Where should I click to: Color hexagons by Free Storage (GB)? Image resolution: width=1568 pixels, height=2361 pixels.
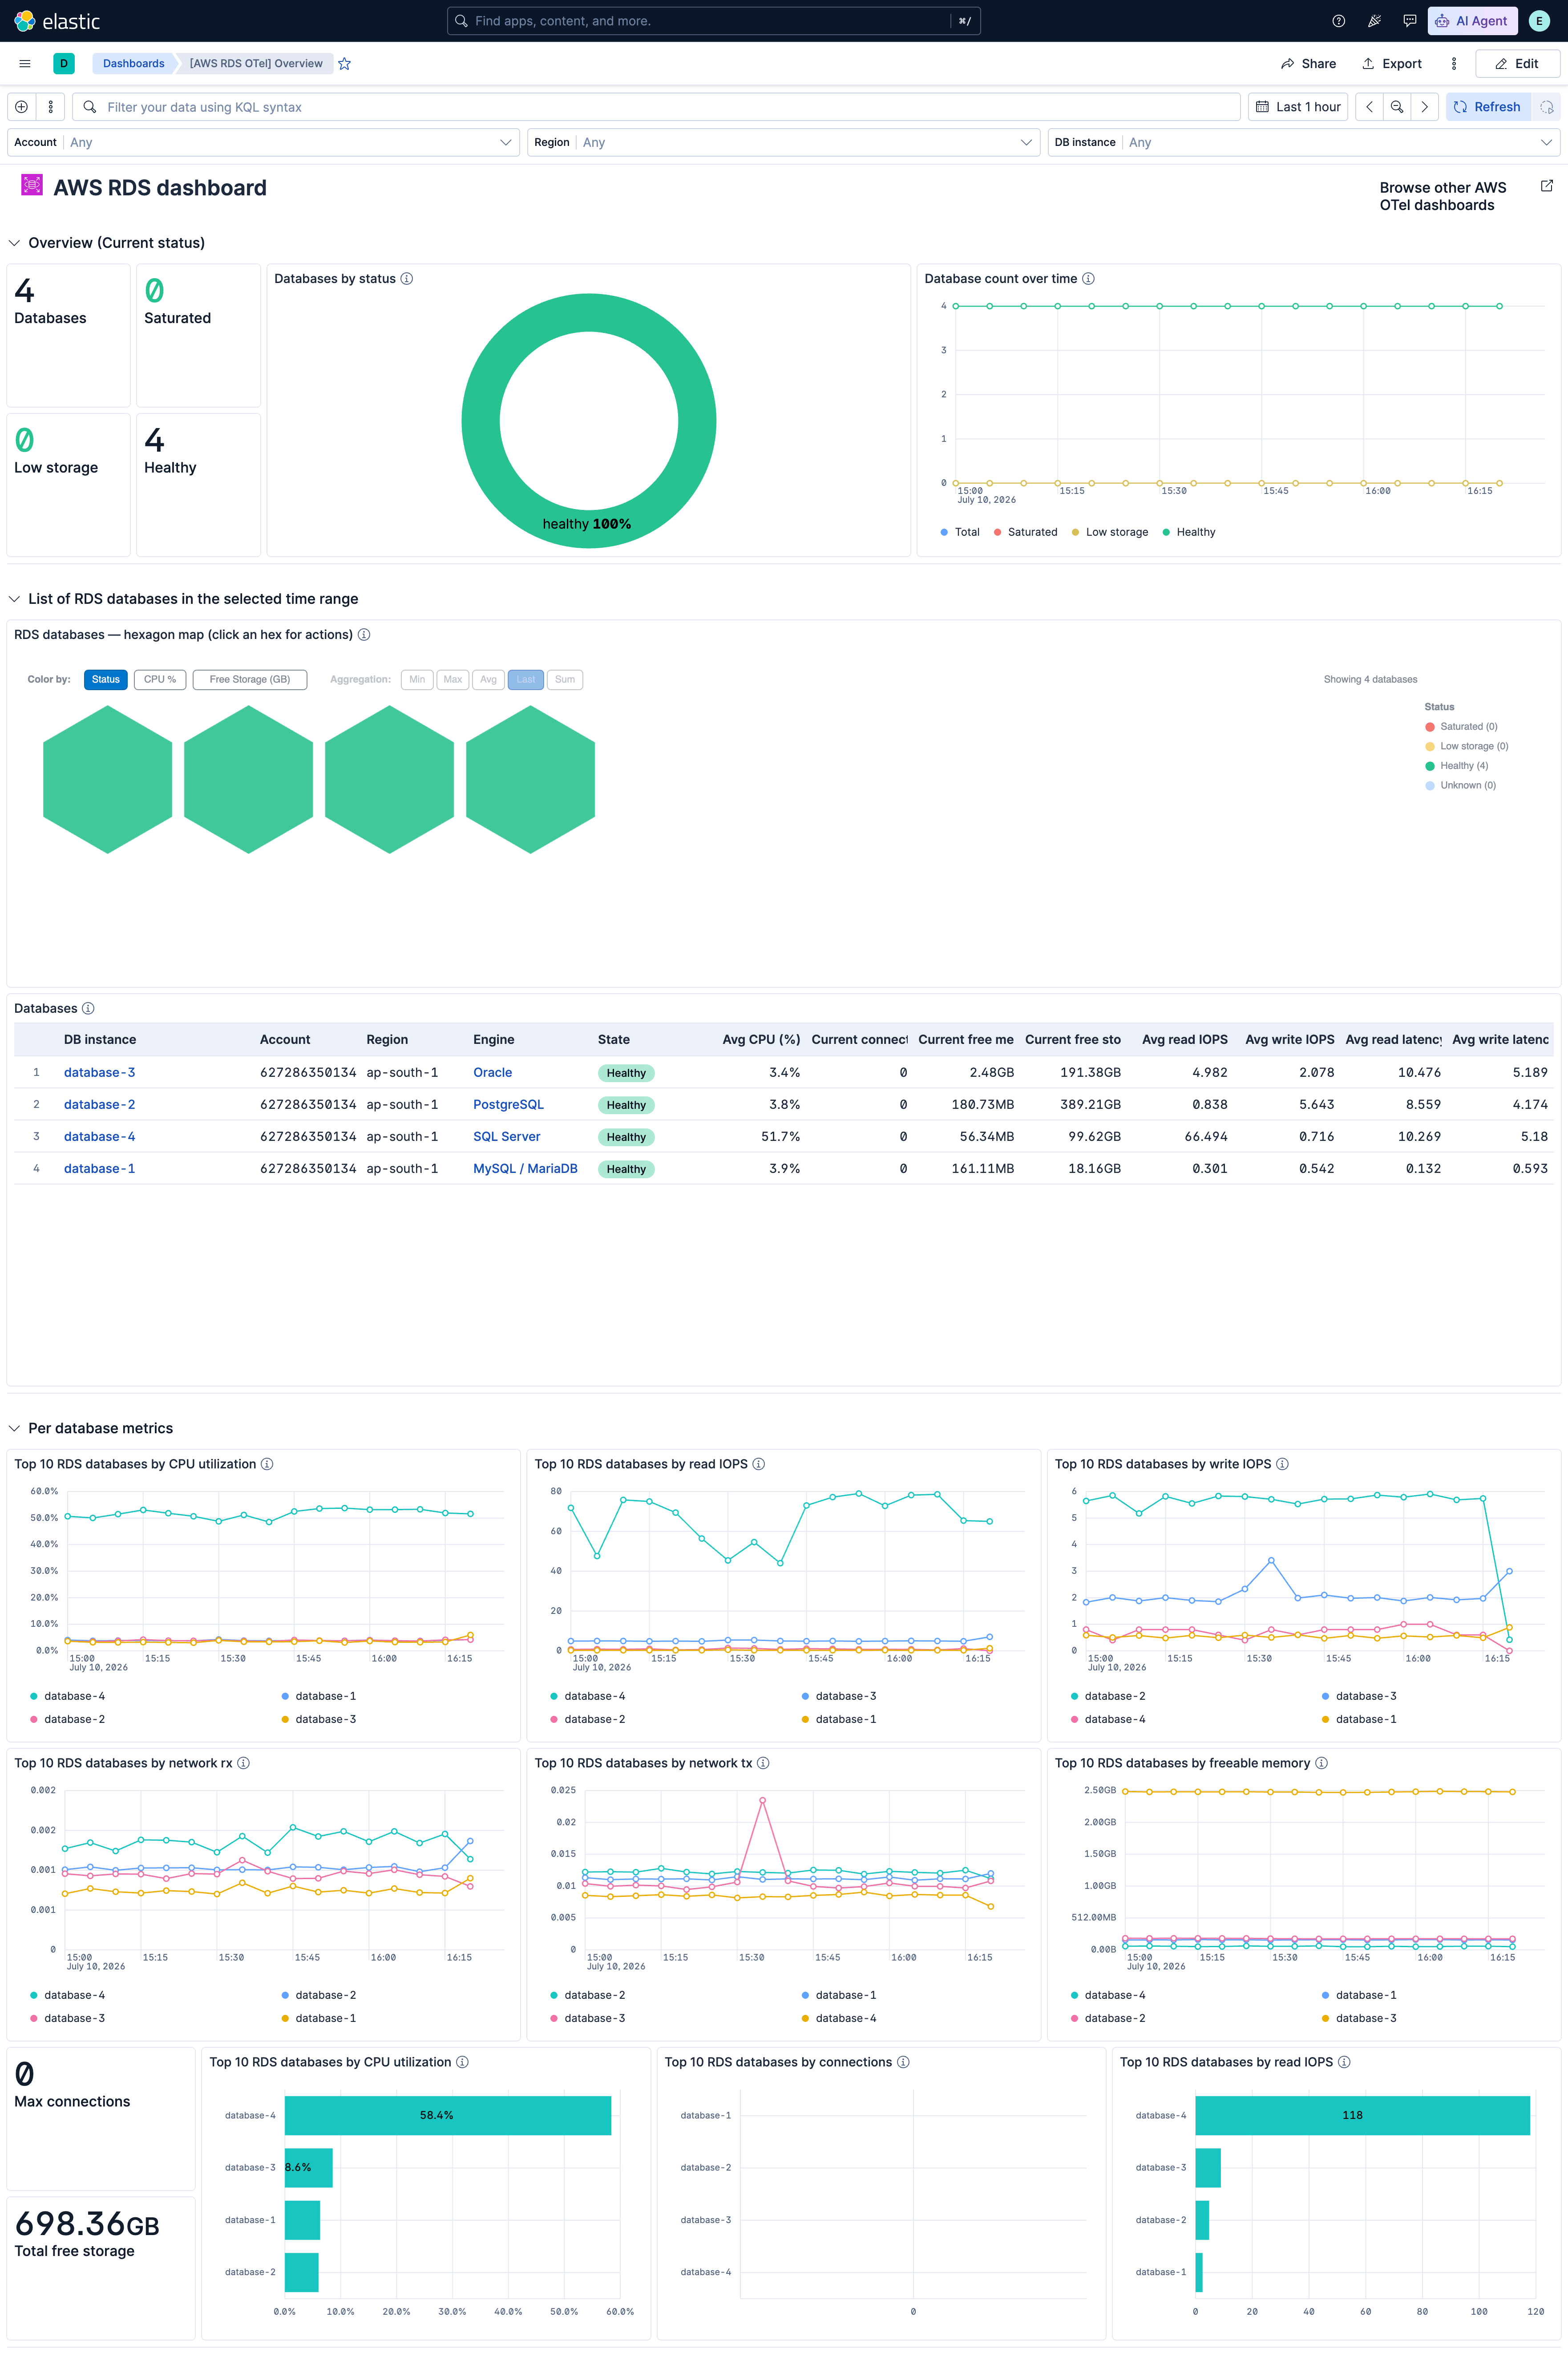coord(250,680)
